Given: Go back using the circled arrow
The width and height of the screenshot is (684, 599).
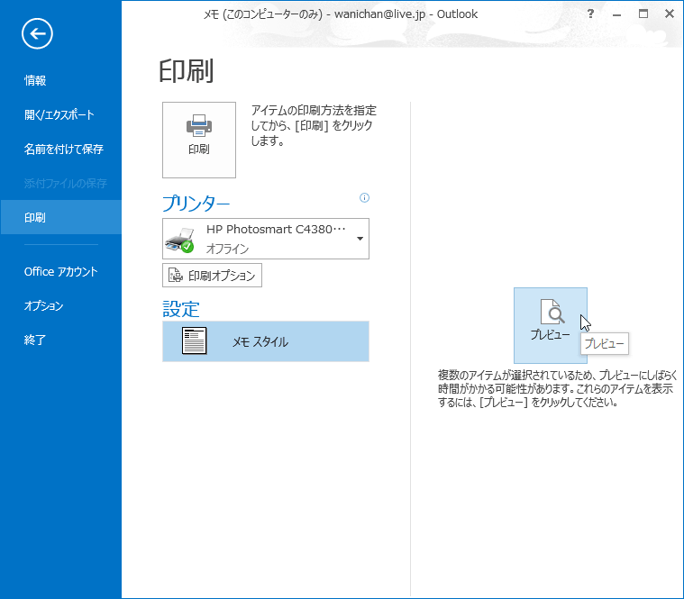Looking at the screenshot, I should 37,33.
